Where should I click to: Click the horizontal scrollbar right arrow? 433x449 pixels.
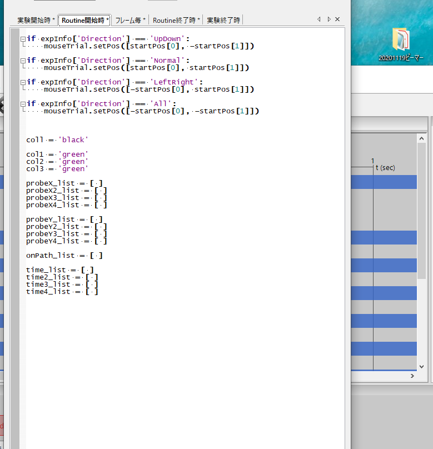click(x=412, y=376)
